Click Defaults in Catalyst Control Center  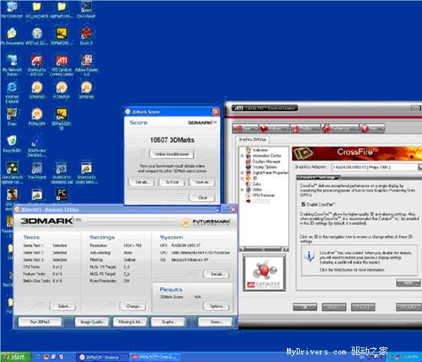409,307
